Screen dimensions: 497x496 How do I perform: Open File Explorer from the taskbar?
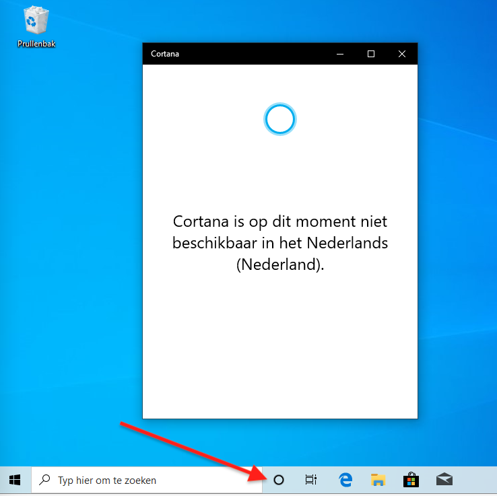[x=378, y=480]
